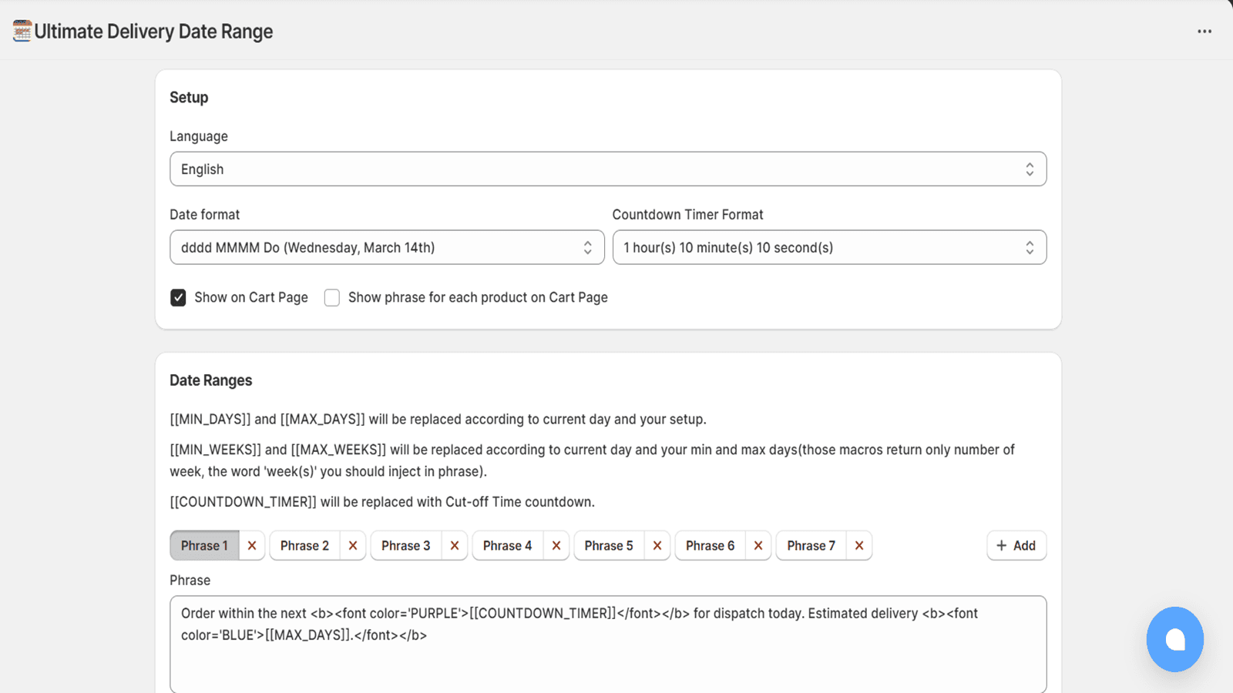Open the blue chat support bubble
The image size is (1233, 693).
click(1174, 639)
